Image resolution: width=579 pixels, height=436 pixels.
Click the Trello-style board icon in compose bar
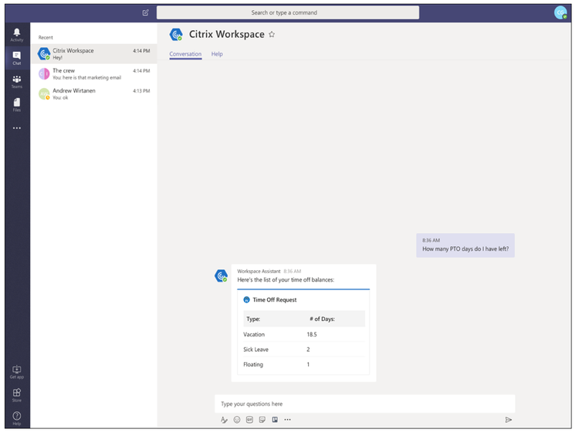tap(275, 420)
